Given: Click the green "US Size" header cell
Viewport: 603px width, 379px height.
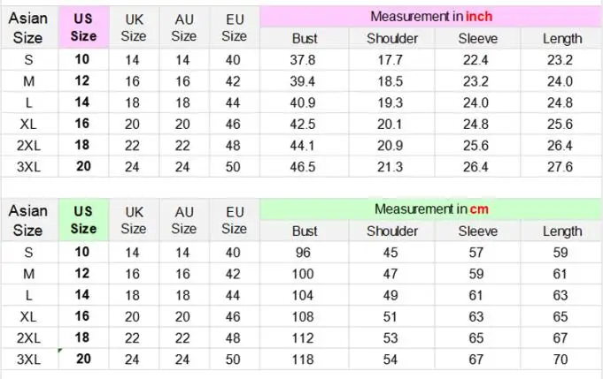Looking at the screenshot, I should tap(83, 220).
